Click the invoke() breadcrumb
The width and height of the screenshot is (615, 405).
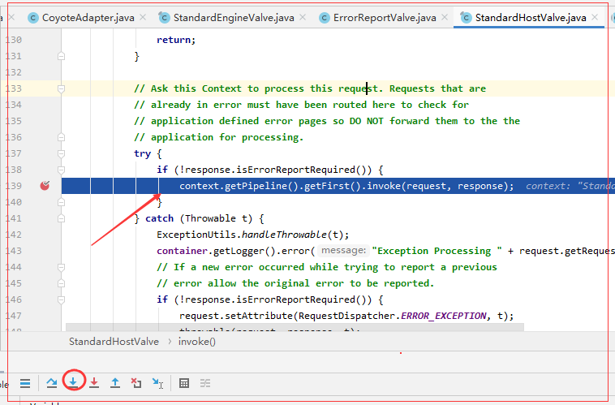point(197,342)
